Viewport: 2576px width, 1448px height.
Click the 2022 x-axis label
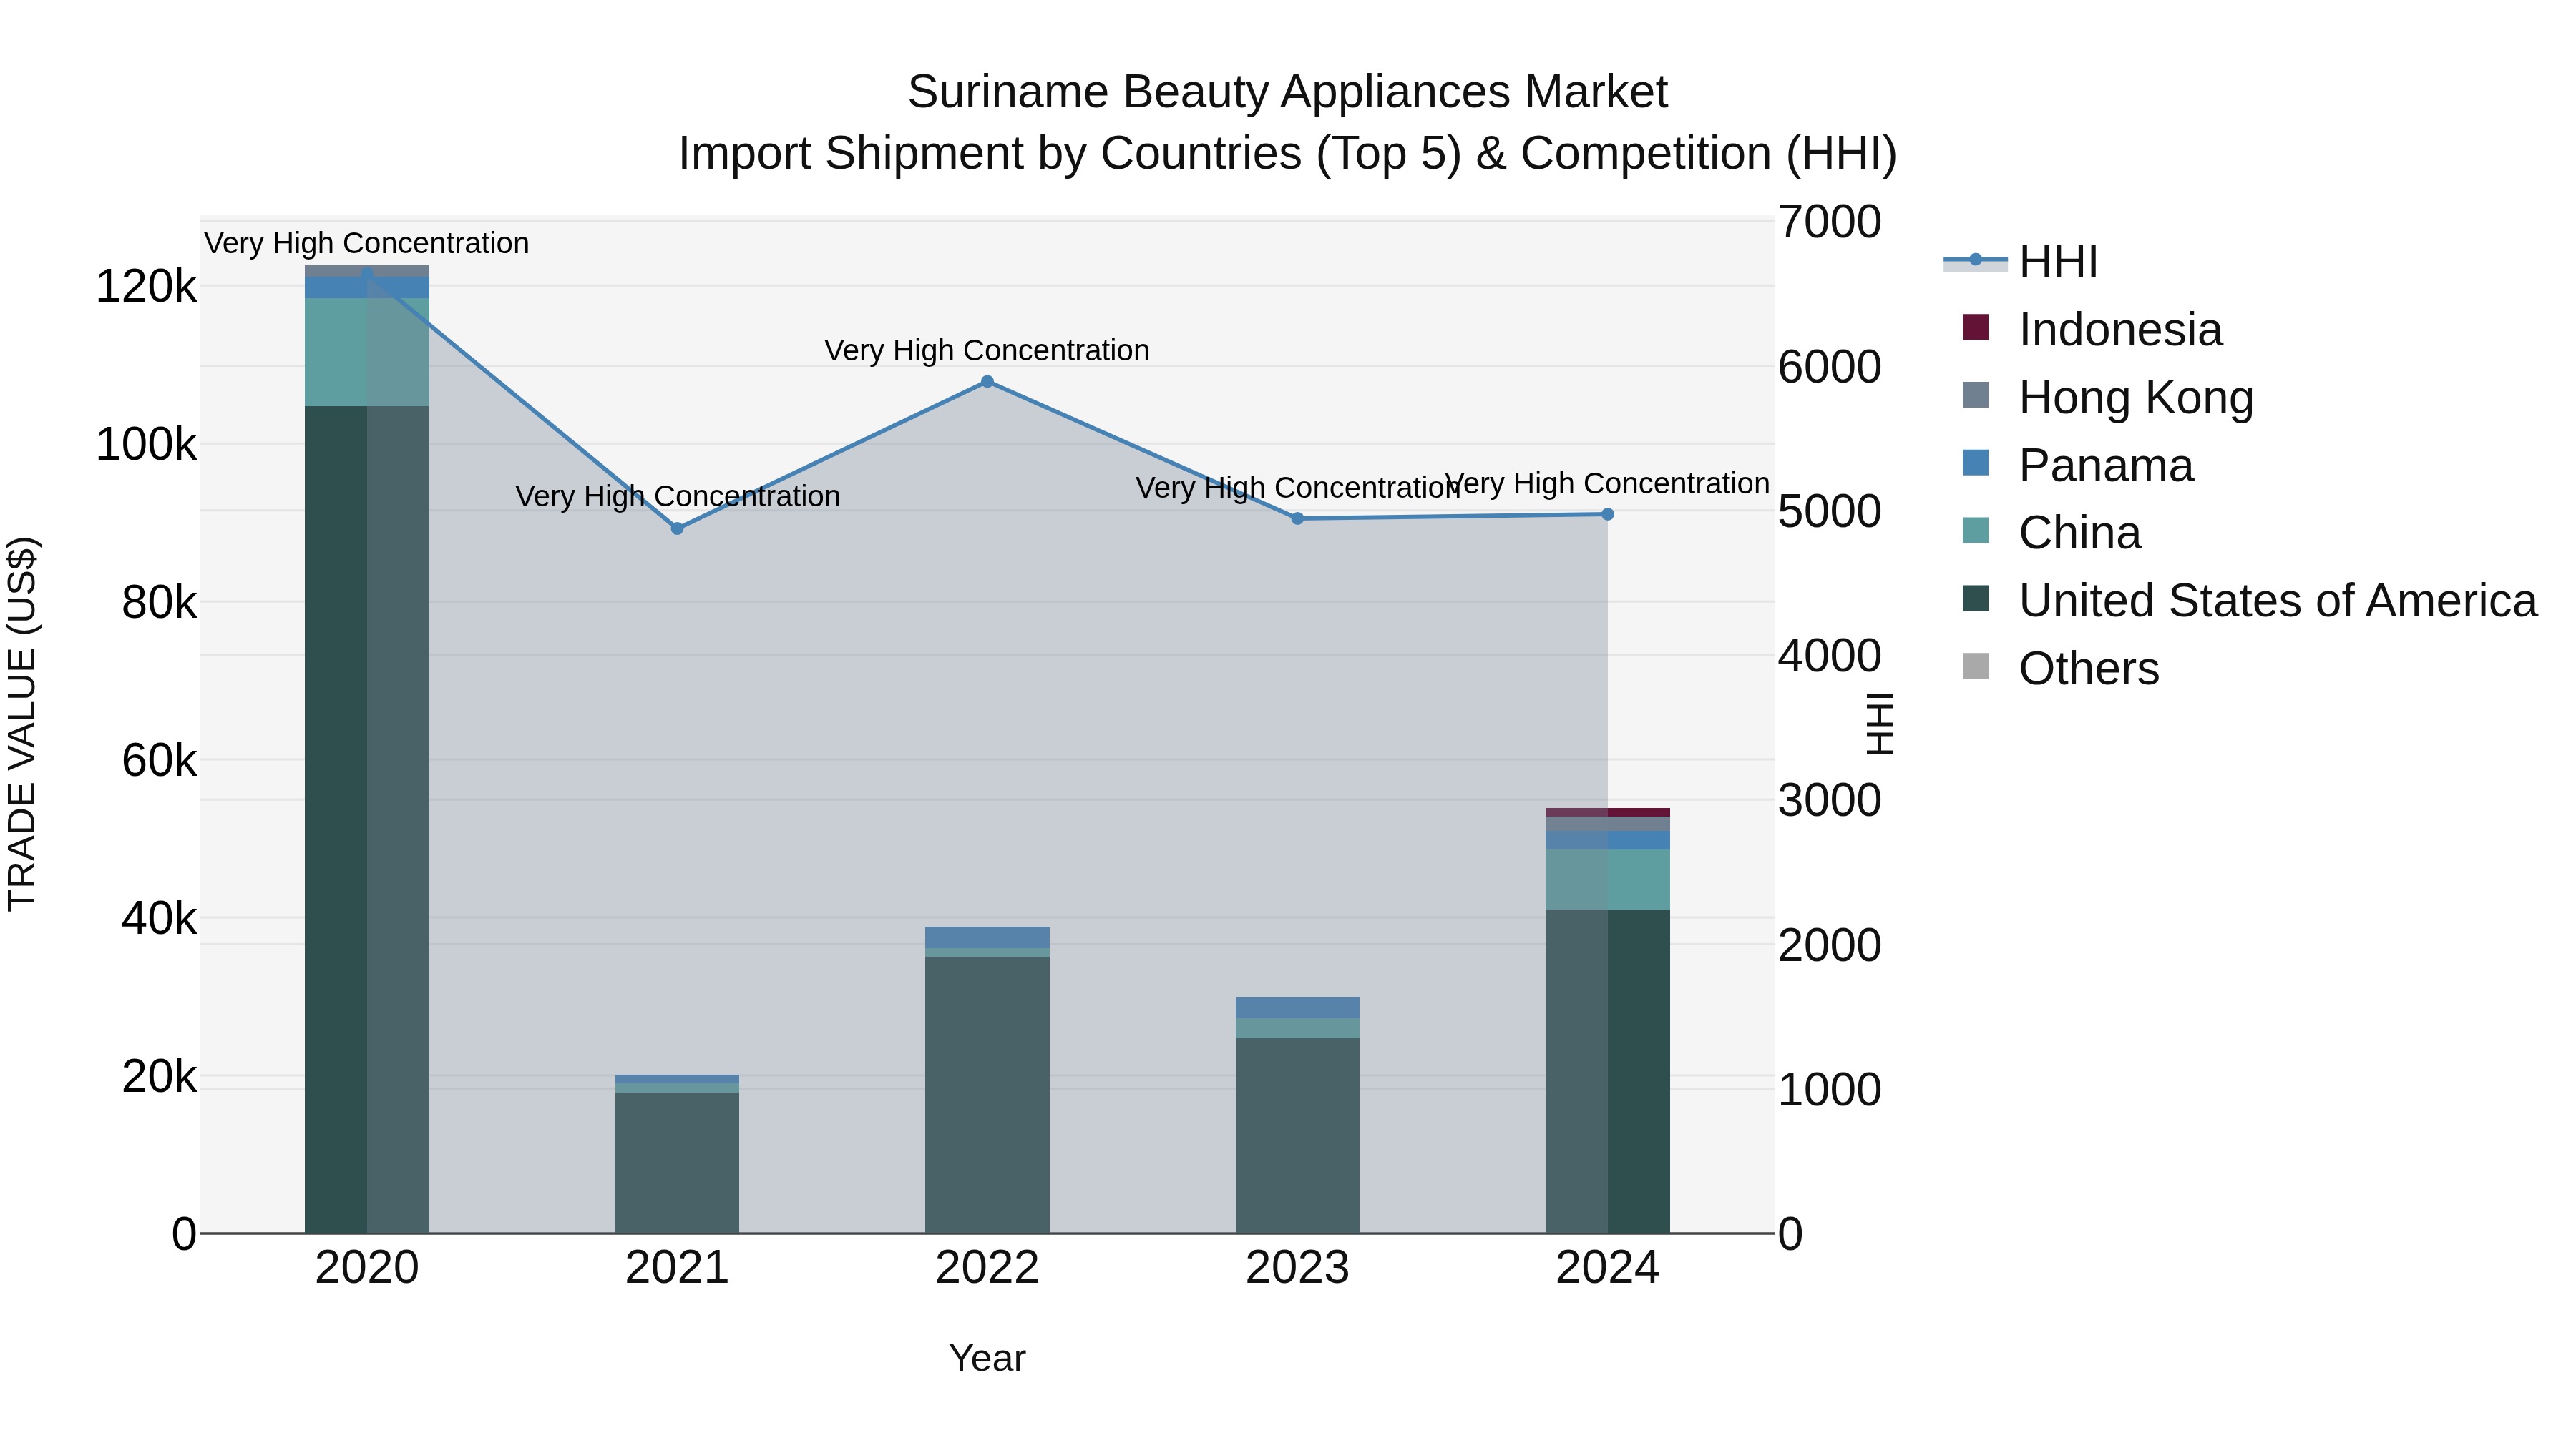coord(987,1268)
